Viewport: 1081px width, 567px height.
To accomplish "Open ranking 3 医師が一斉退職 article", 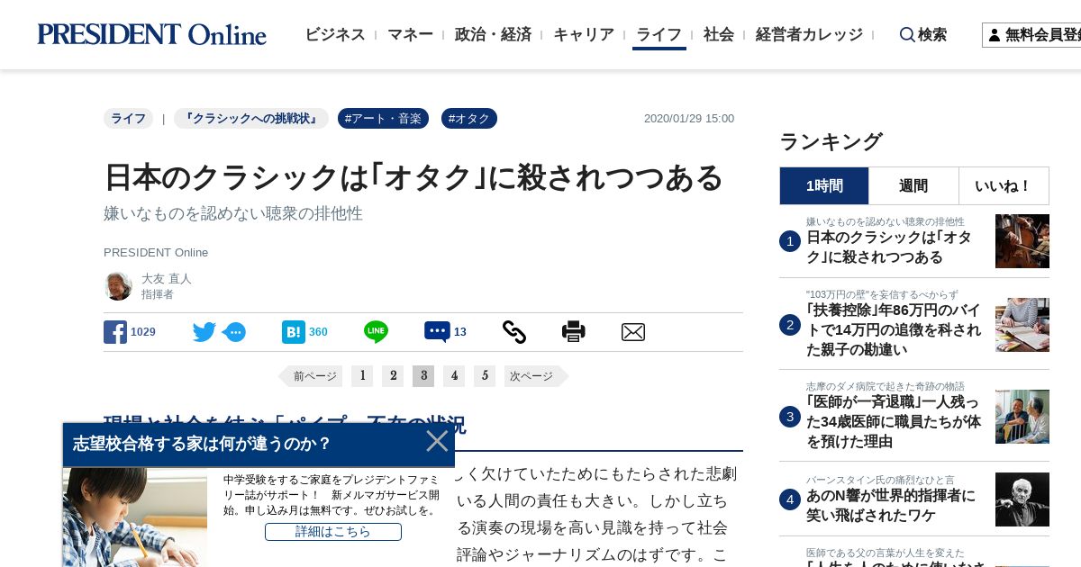I will pos(894,422).
